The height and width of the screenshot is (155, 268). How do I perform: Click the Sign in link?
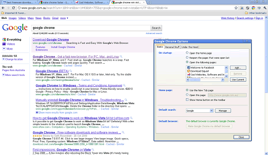coord(259,18)
